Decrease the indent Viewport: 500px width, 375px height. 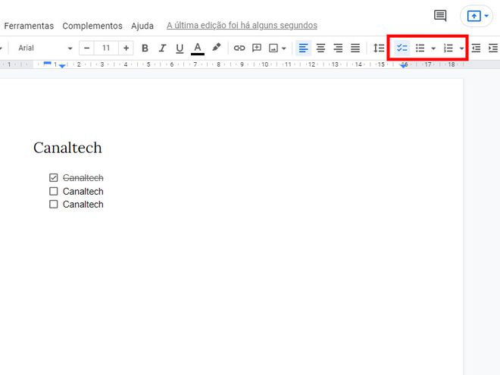click(476, 48)
